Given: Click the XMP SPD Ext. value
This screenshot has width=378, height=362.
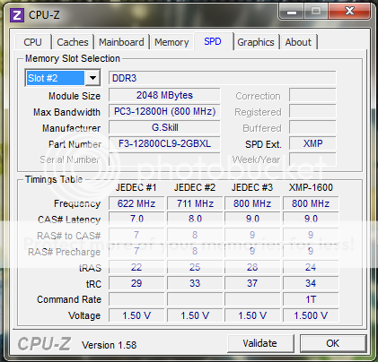Looking at the screenshot, I should tap(312, 143).
